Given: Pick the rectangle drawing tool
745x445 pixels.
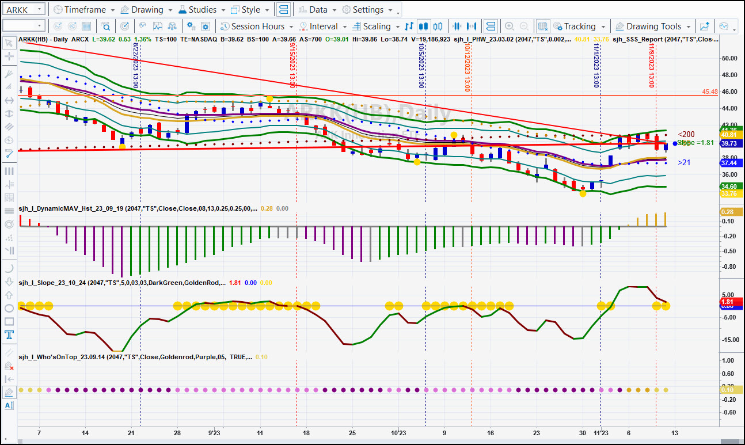Looking at the screenshot, I should coord(9,322).
